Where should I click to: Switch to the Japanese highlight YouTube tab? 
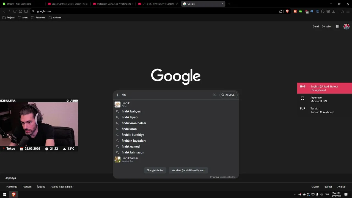point(158,4)
